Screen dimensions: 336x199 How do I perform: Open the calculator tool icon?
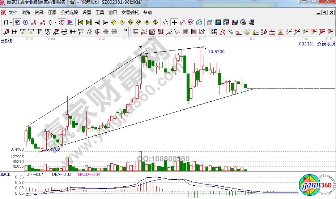click(x=218, y=22)
